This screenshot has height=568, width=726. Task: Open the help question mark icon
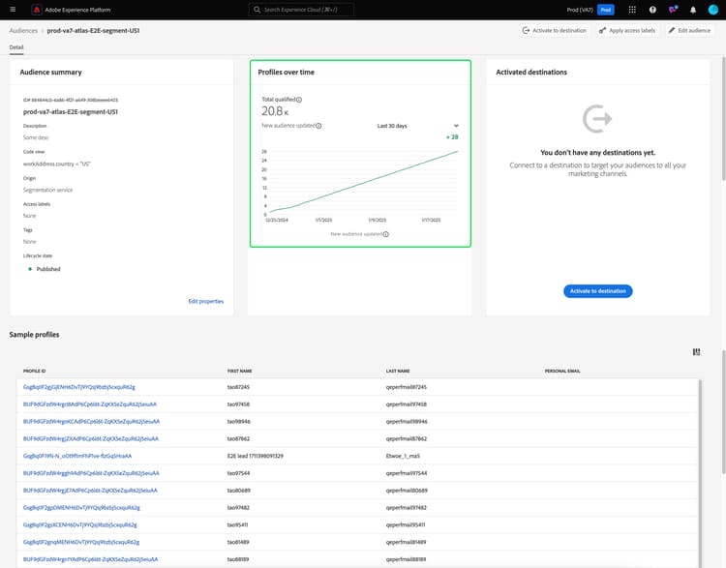[x=652, y=10]
